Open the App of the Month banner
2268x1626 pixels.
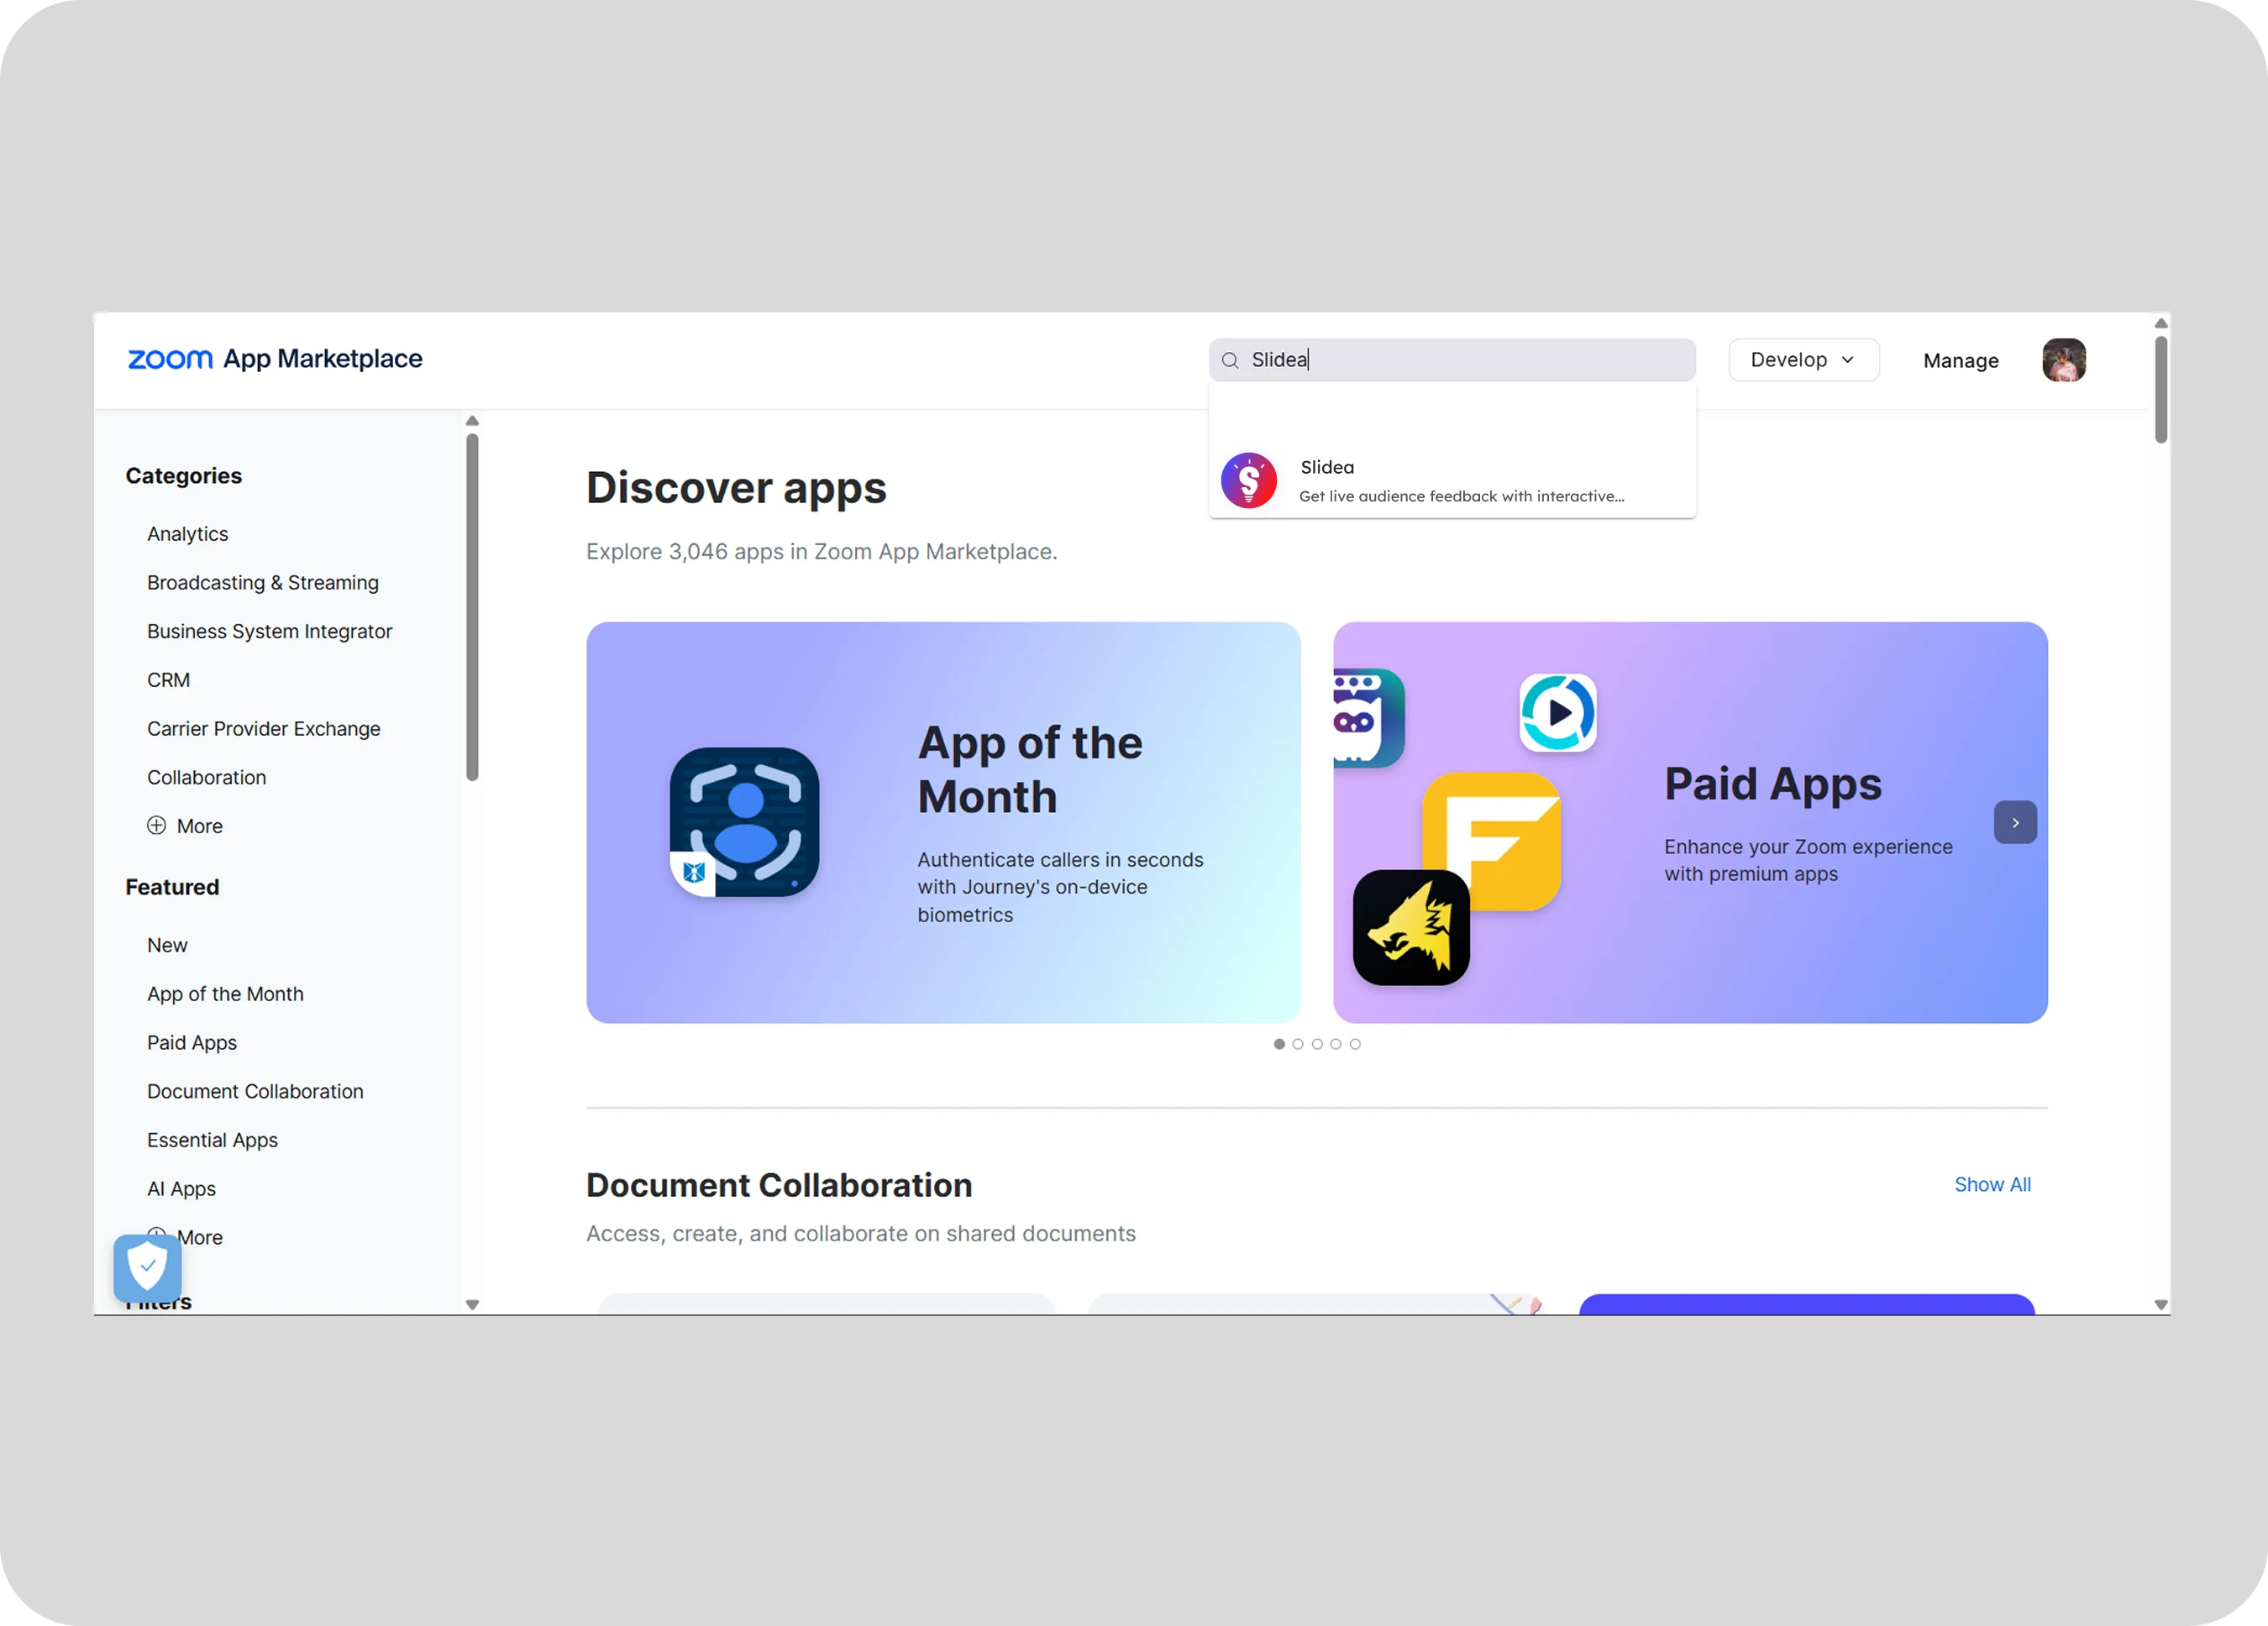pyautogui.click(x=943, y=823)
